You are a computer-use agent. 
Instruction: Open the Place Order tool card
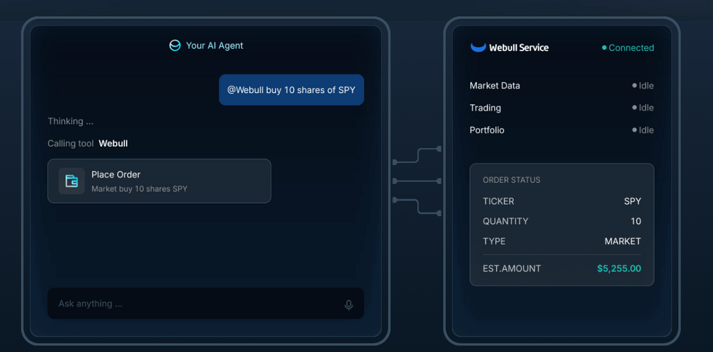(x=159, y=181)
